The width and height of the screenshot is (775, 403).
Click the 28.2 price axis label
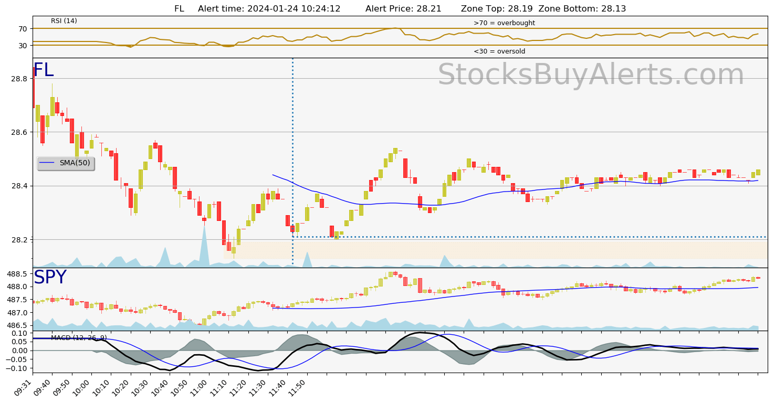[19, 240]
